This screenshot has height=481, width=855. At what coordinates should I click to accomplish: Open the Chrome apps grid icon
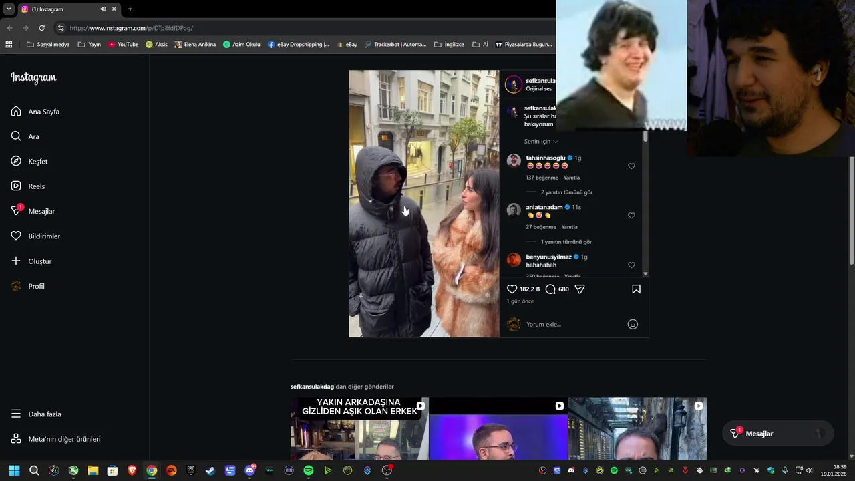click(x=9, y=45)
